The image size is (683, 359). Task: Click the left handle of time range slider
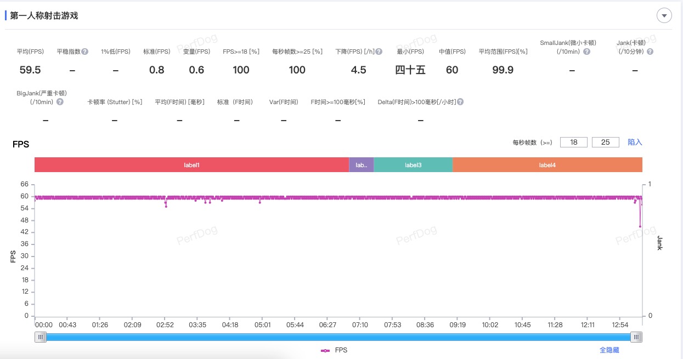click(41, 337)
